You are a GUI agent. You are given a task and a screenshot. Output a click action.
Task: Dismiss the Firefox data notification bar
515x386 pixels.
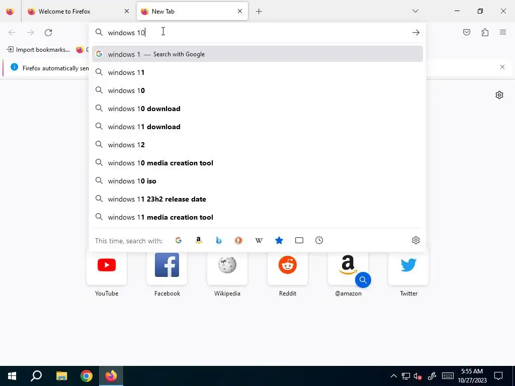502,67
